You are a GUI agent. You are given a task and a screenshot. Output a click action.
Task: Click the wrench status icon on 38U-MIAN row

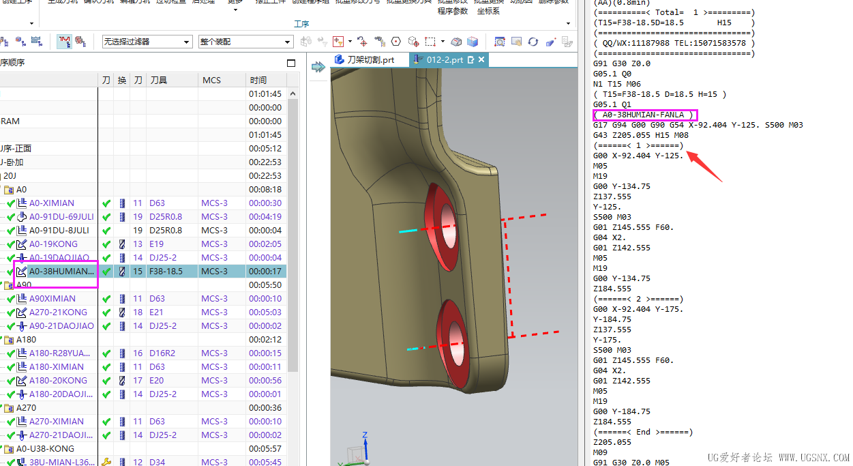point(106,462)
